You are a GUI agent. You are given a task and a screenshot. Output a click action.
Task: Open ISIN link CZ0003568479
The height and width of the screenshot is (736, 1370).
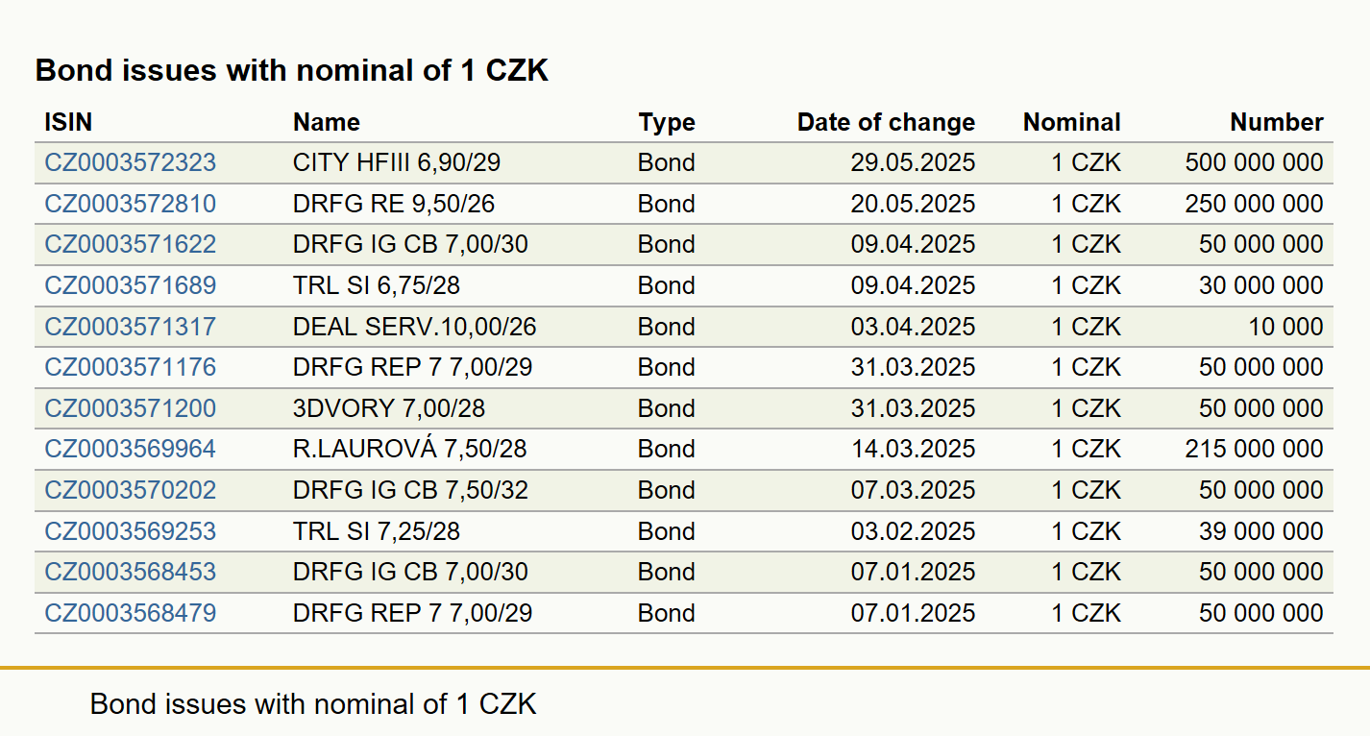131,613
